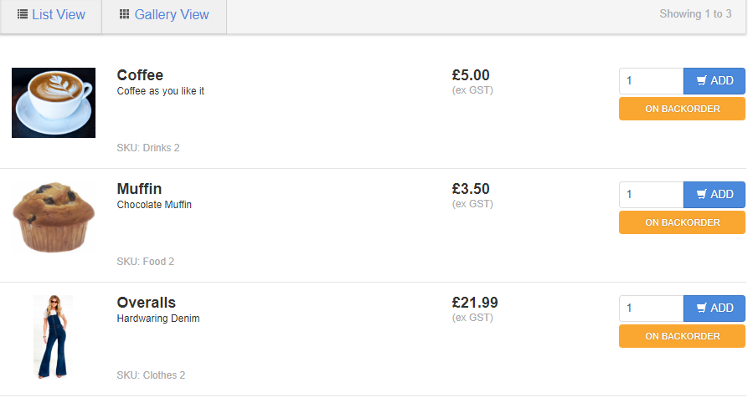Open the Muffin product title link

pos(139,189)
